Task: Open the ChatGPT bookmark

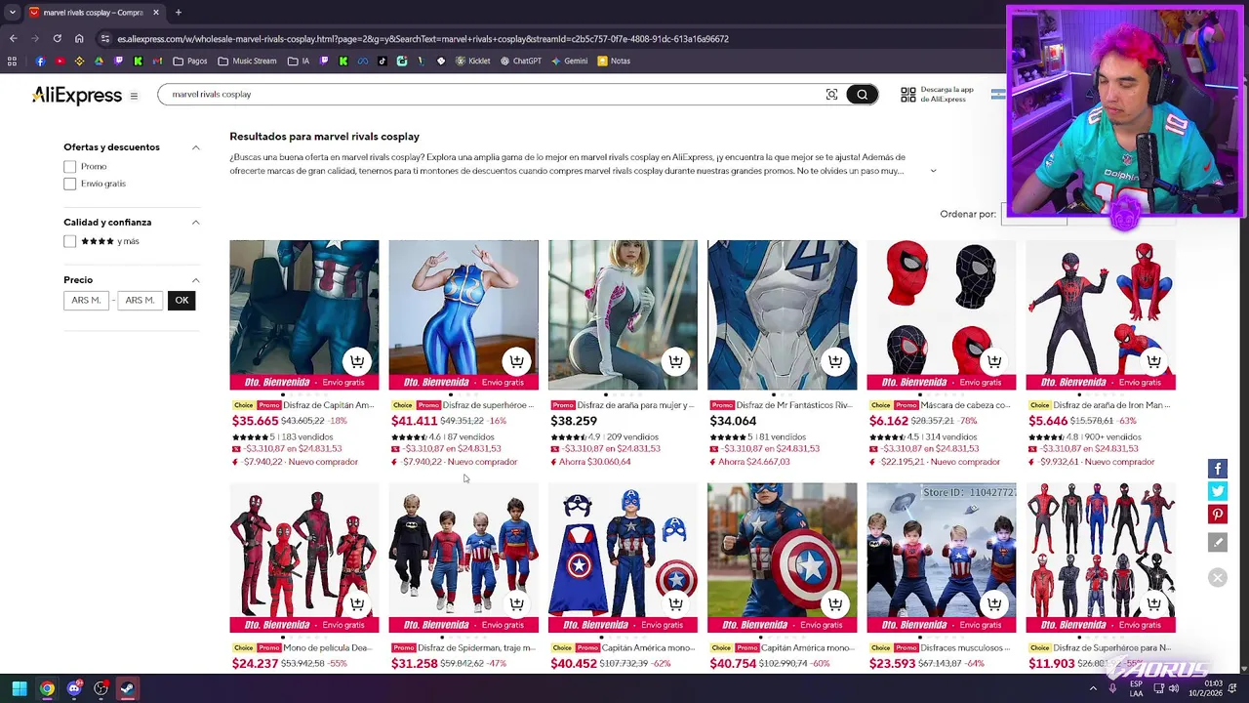Action: (x=520, y=61)
